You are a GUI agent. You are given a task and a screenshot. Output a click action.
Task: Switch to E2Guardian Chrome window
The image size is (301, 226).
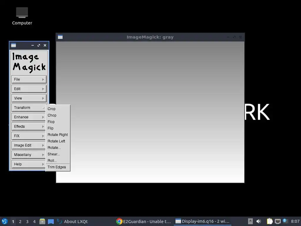click(143, 221)
